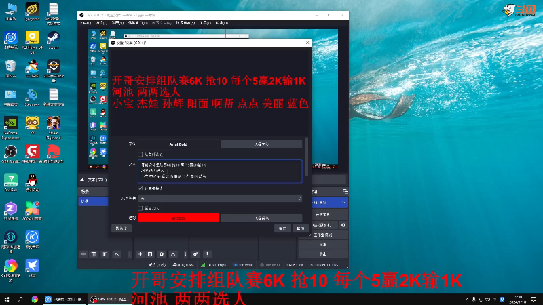
Task: Open the File menu in OBS
Action: click(x=85, y=23)
